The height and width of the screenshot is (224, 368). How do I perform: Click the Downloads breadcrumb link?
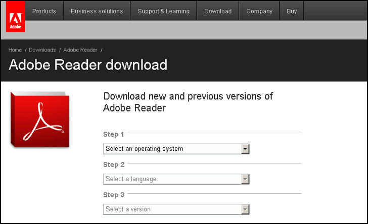[x=42, y=50]
